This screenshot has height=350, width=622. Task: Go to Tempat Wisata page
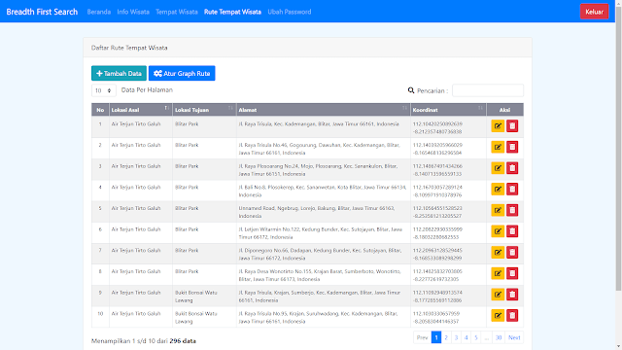pos(177,12)
